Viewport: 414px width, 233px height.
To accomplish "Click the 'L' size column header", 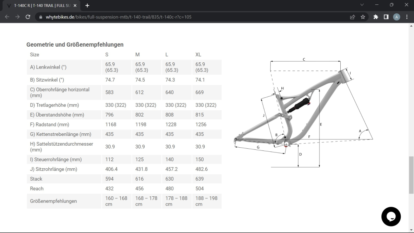I will click(x=167, y=54).
